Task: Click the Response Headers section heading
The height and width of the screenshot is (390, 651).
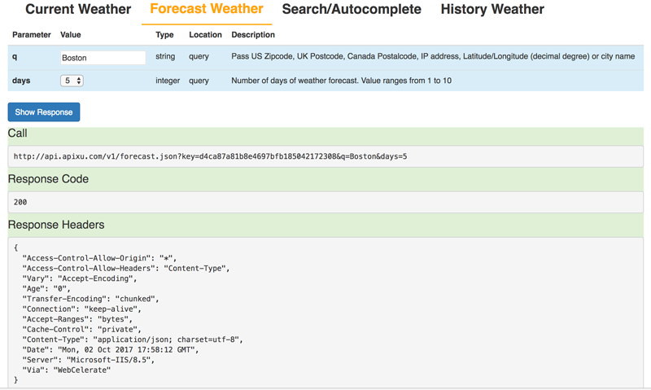Action: (56, 225)
